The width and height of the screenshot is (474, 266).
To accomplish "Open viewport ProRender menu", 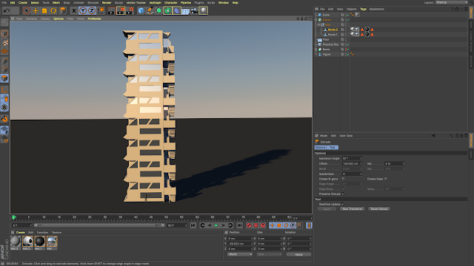I will [94, 18].
